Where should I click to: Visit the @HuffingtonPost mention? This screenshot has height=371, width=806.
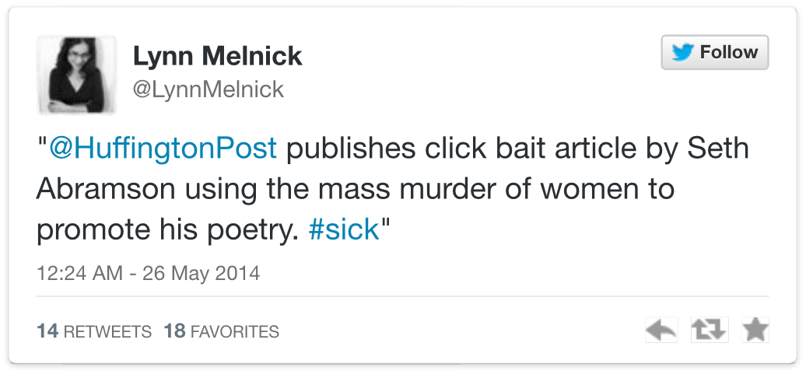(163, 148)
